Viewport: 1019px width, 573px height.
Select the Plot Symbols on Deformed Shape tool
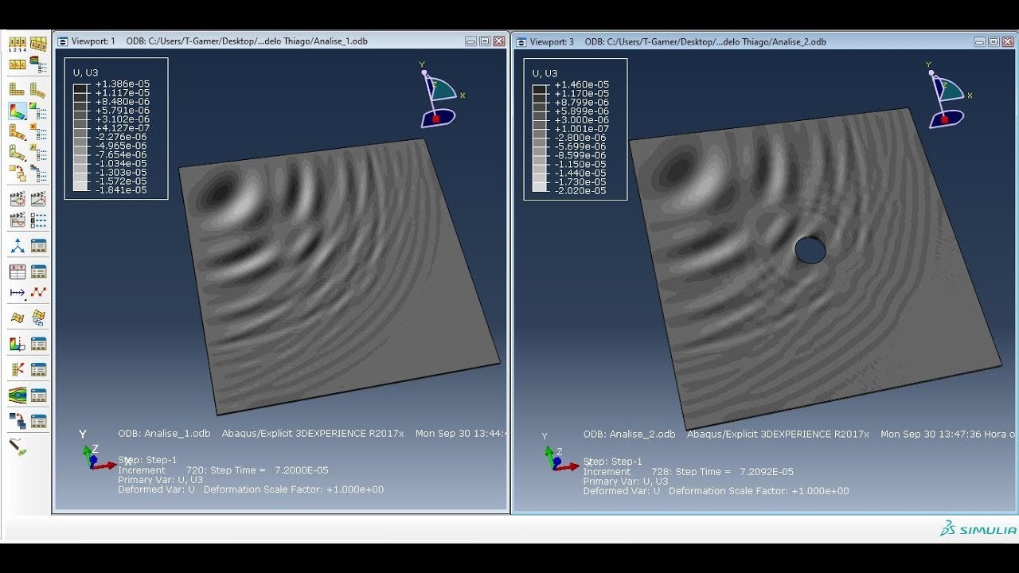(x=18, y=131)
